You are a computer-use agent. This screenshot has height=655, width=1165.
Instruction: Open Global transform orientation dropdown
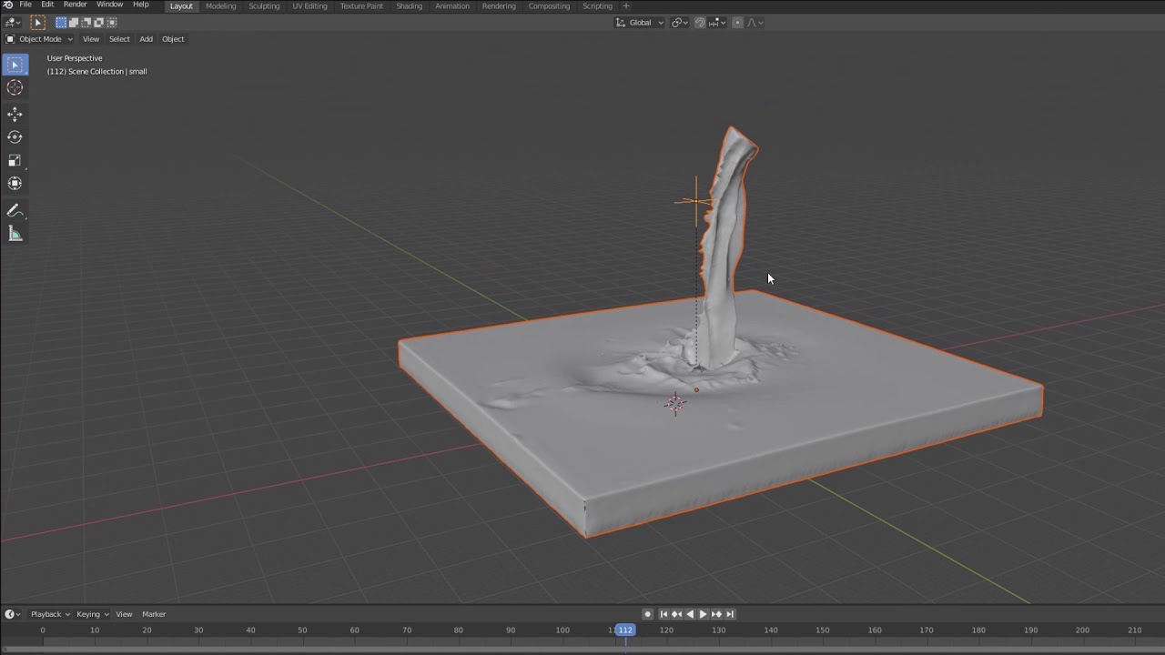(x=640, y=23)
